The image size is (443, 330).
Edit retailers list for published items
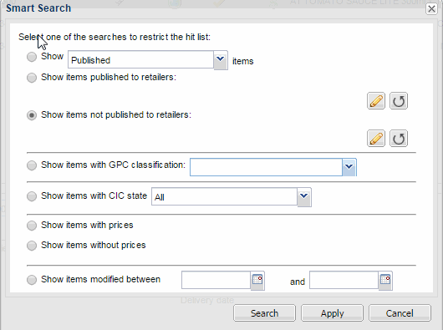tap(376, 100)
